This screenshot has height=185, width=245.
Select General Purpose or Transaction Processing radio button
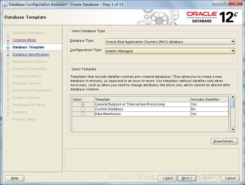click(x=83, y=104)
